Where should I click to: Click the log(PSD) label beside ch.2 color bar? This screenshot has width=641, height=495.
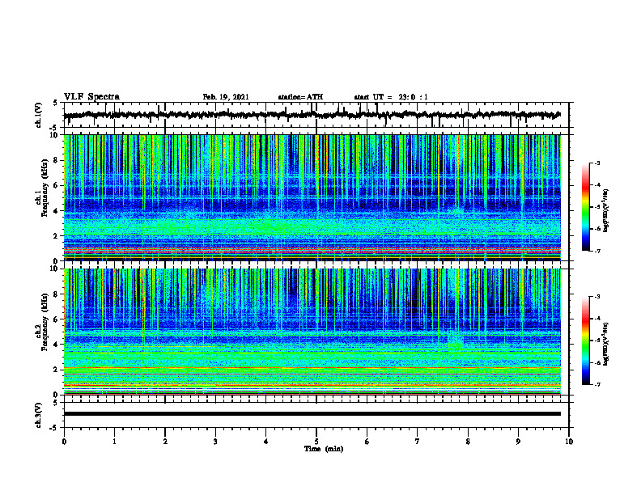606,345
